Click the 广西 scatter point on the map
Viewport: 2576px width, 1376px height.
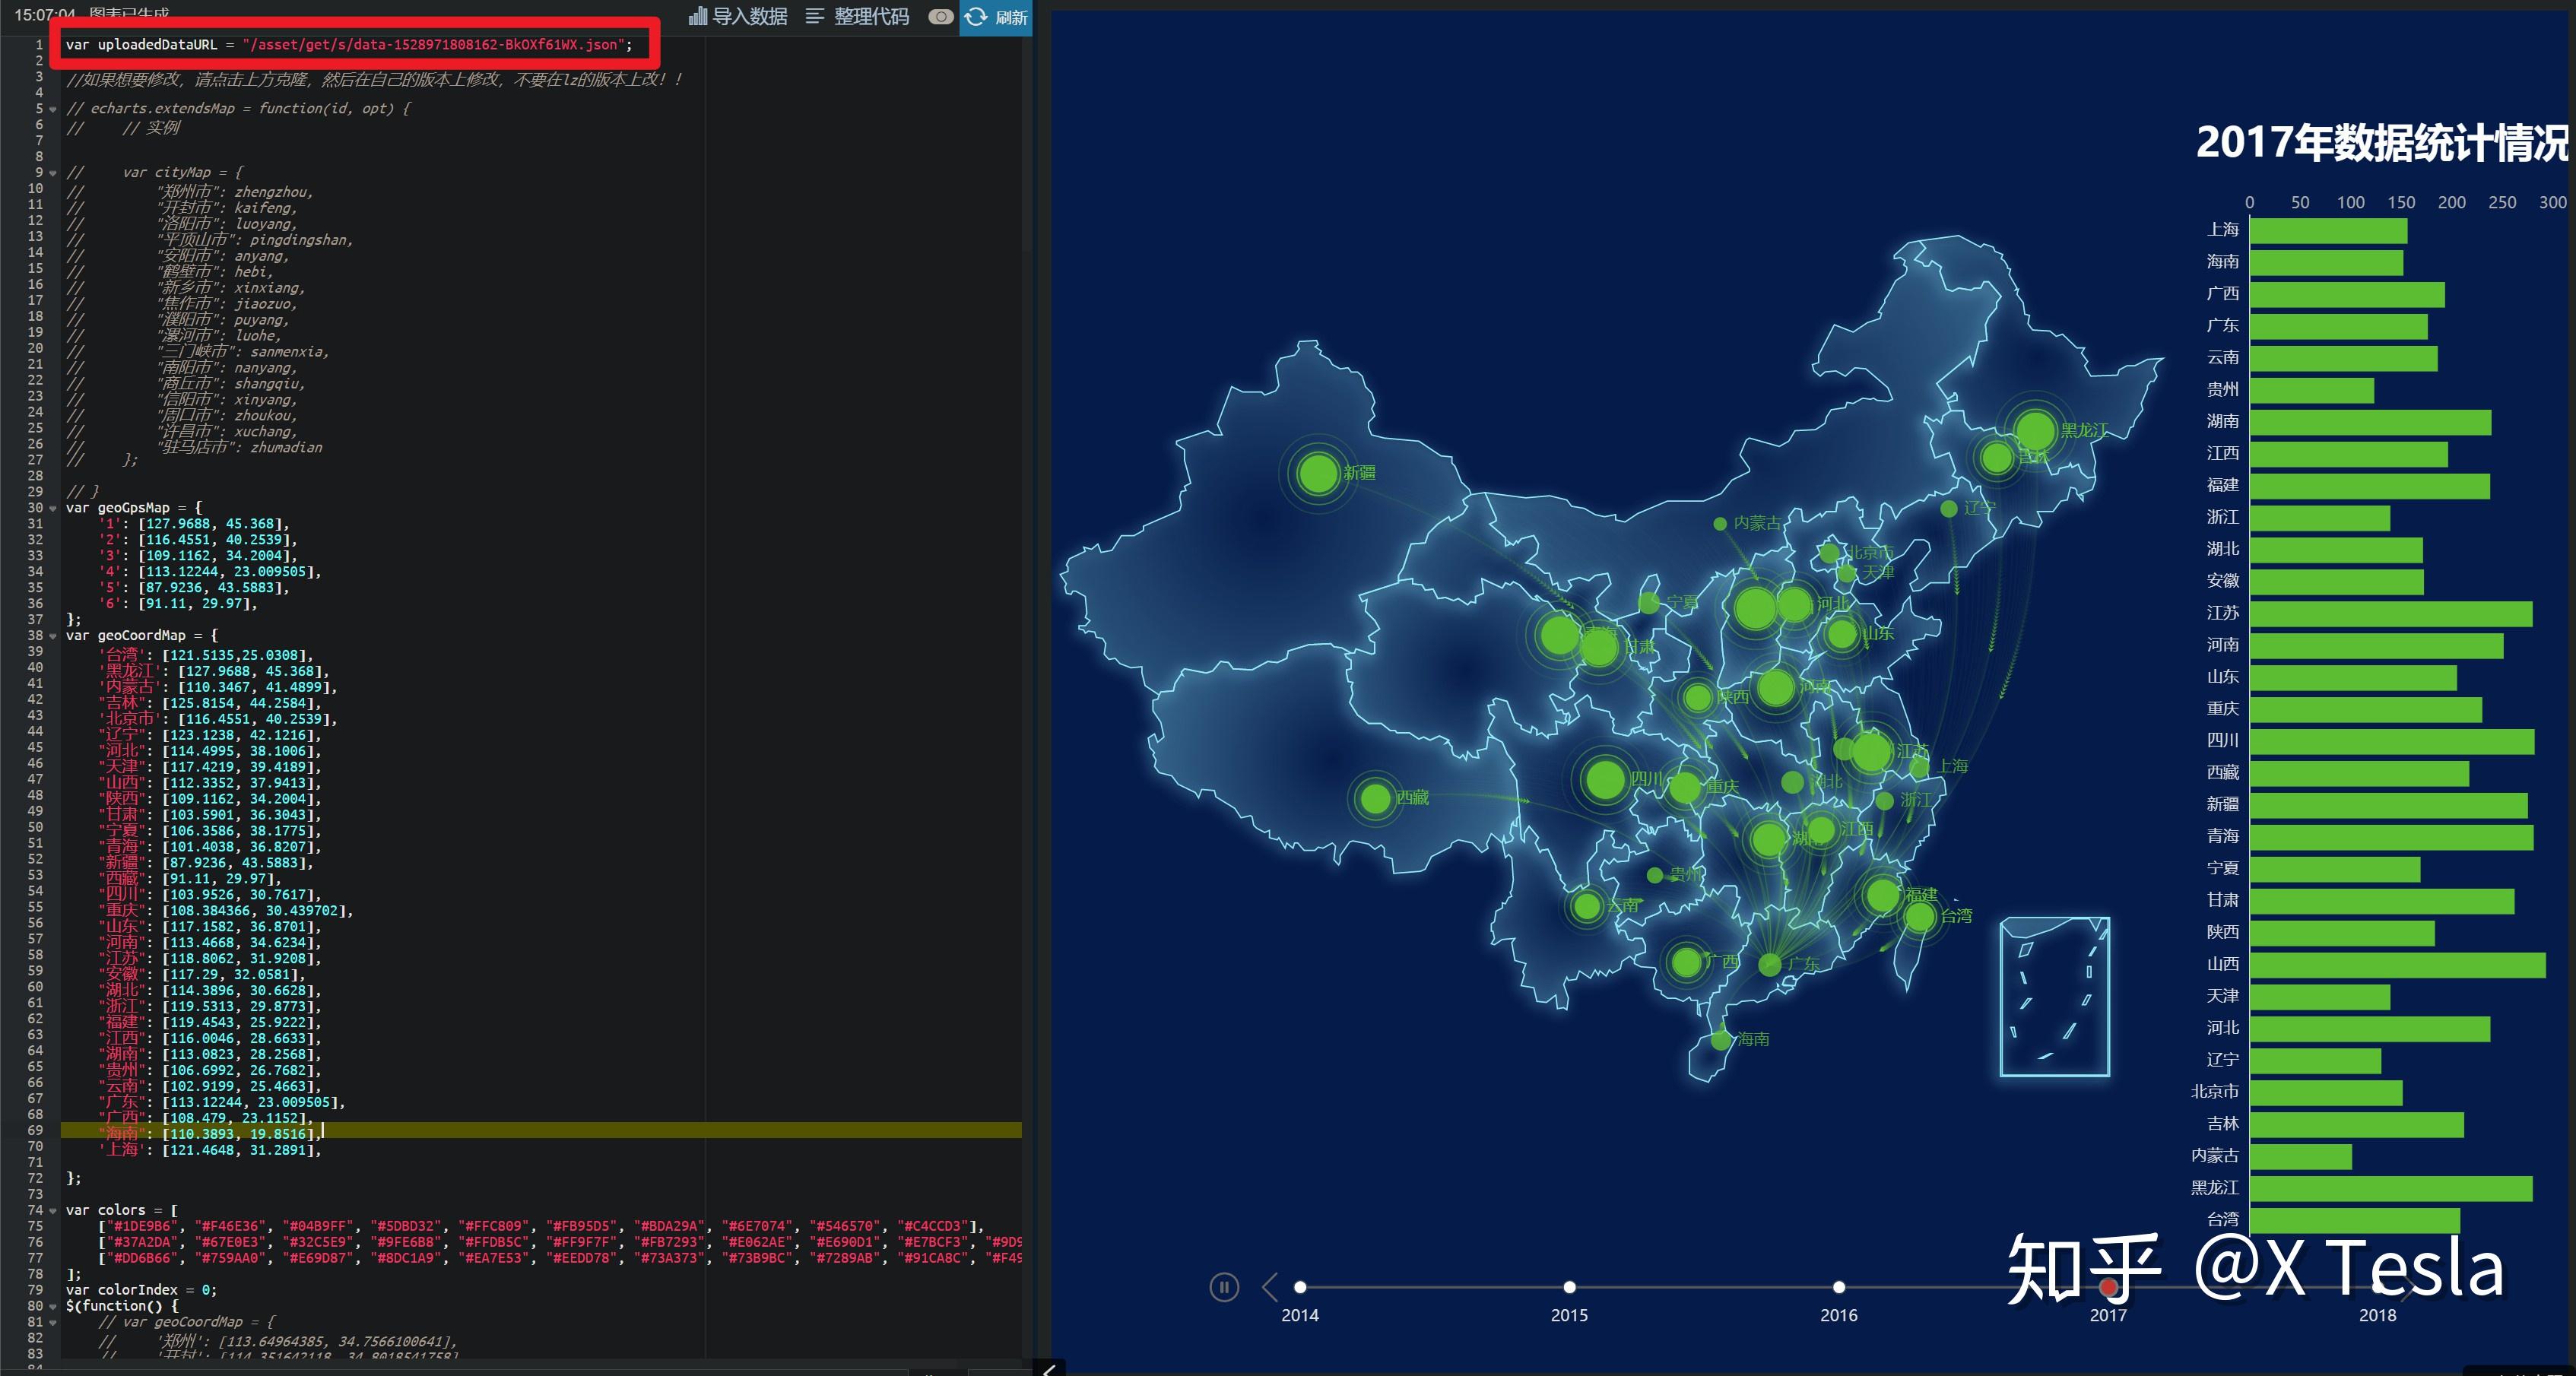coord(1687,963)
